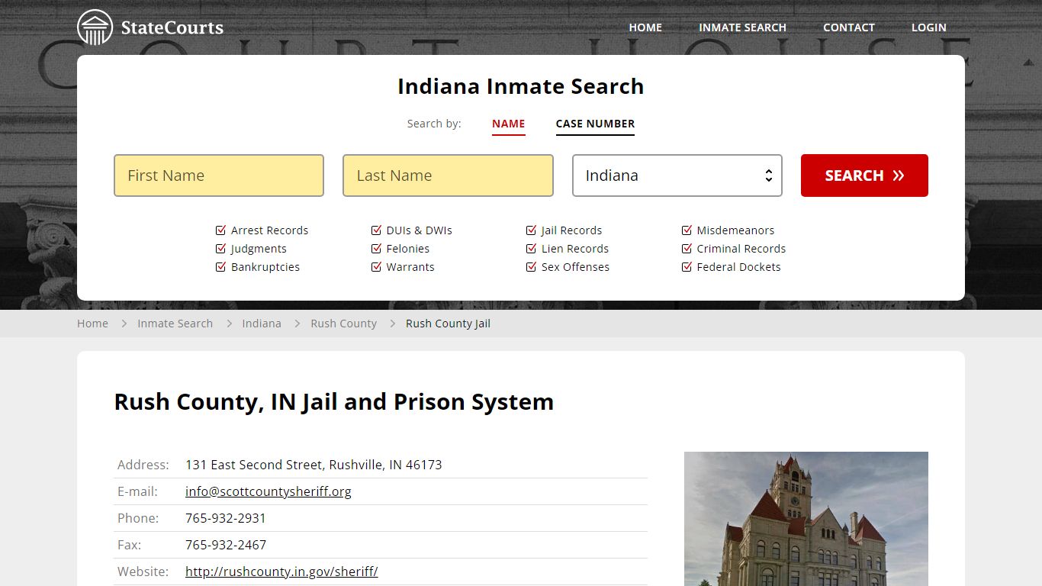The height and width of the screenshot is (586, 1042).
Task: Click phone number 765-932-2931
Action: (x=226, y=518)
